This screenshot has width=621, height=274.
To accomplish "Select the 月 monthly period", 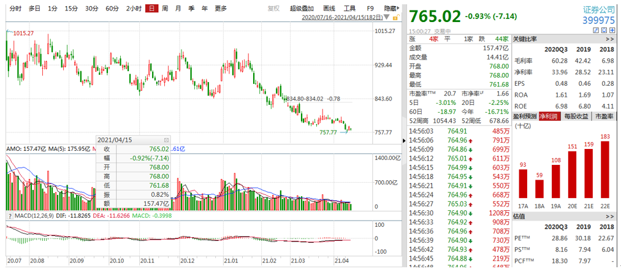I will (x=178, y=9).
